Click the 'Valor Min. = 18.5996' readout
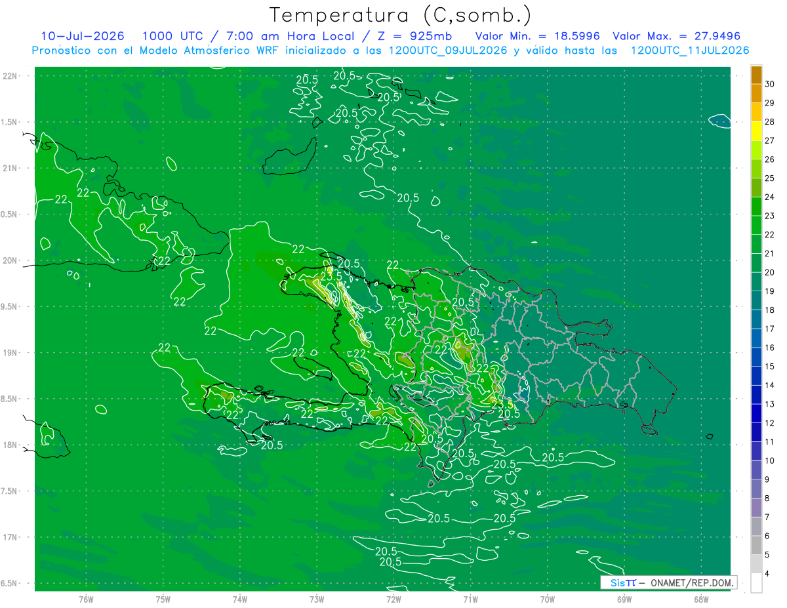 pos(537,36)
